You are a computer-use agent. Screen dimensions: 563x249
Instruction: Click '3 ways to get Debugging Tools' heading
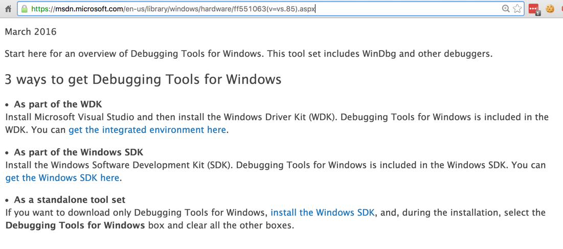(x=143, y=79)
